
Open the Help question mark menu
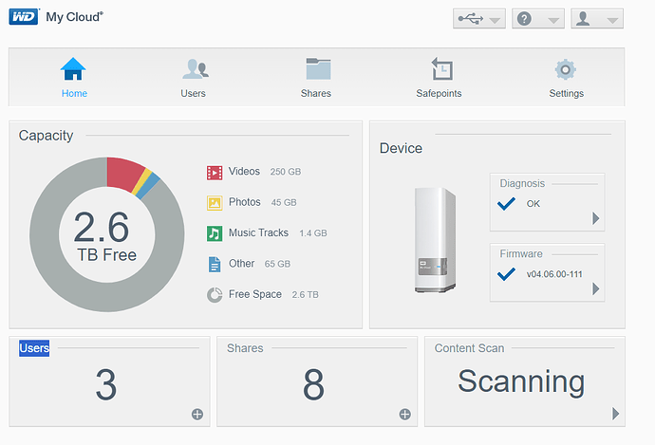538,19
